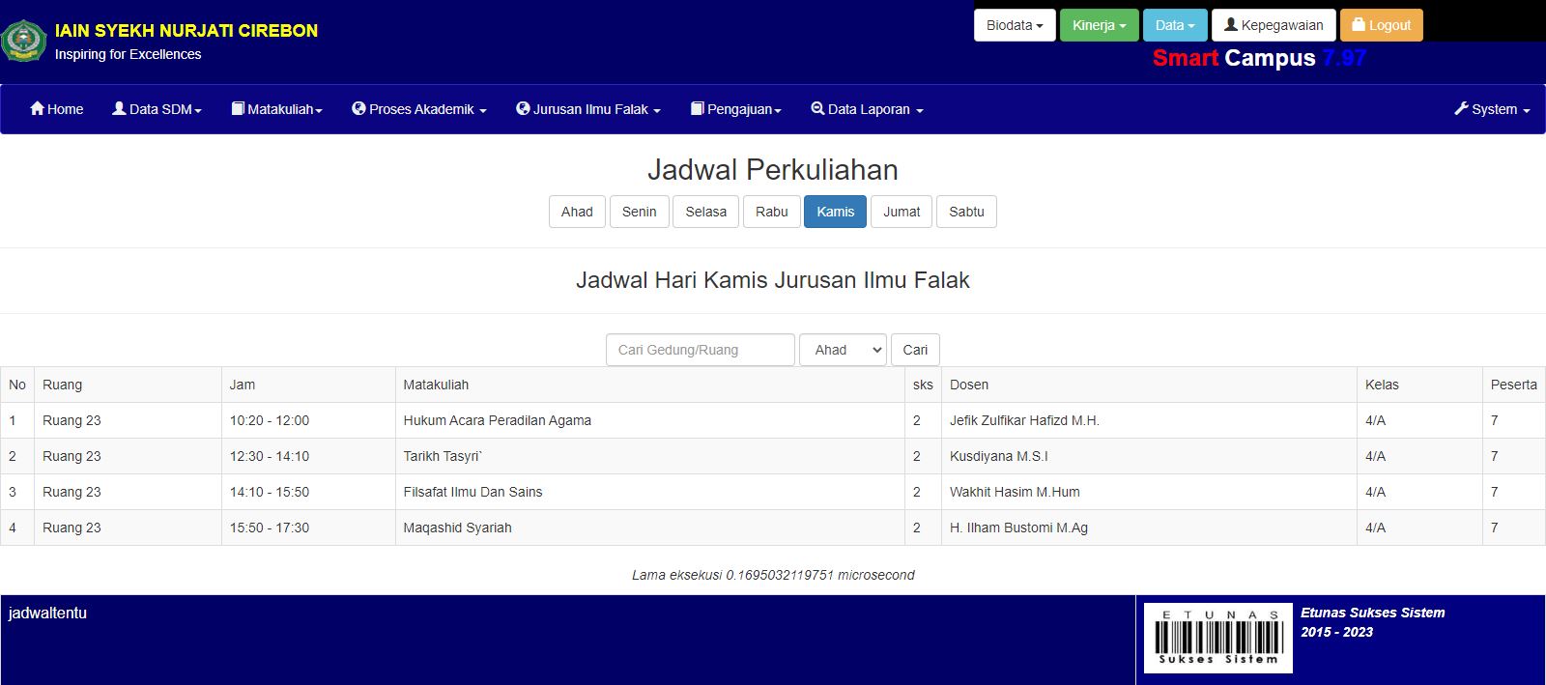Click the Proses Akademik globe icon
The height and width of the screenshot is (685, 1546).
(358, 108)
